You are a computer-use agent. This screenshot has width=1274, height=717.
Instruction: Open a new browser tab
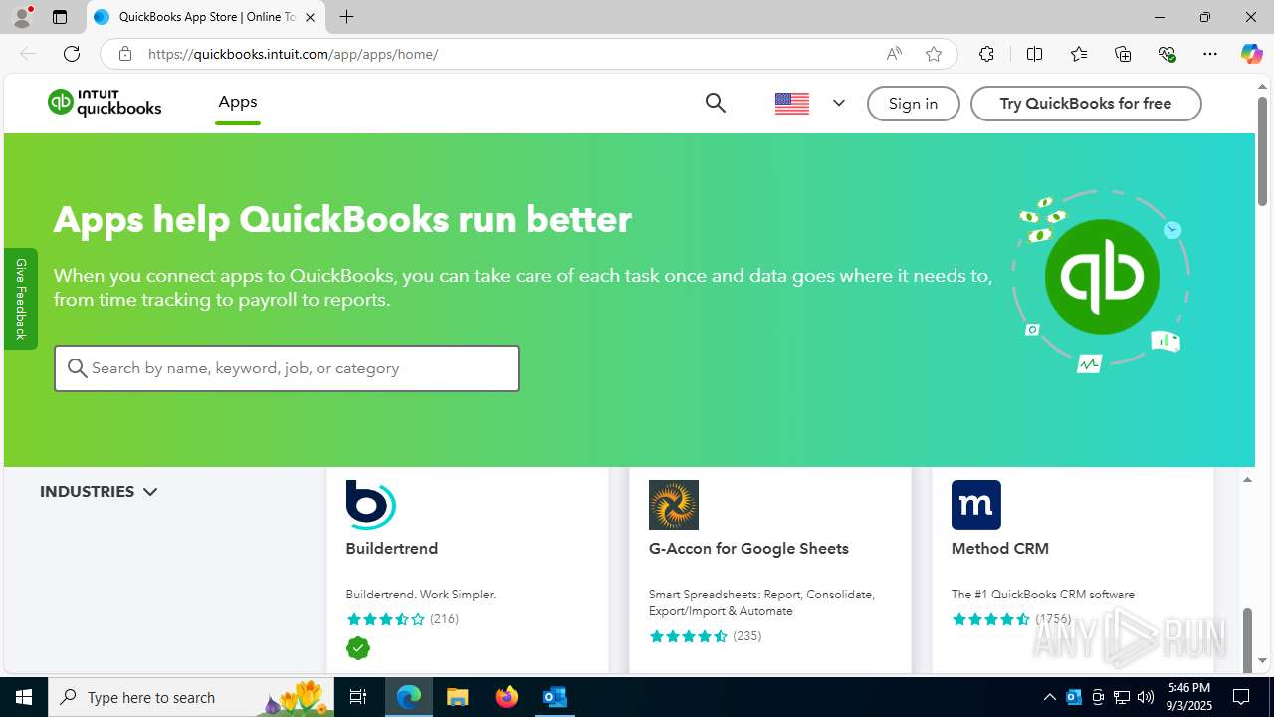point(346,17)
